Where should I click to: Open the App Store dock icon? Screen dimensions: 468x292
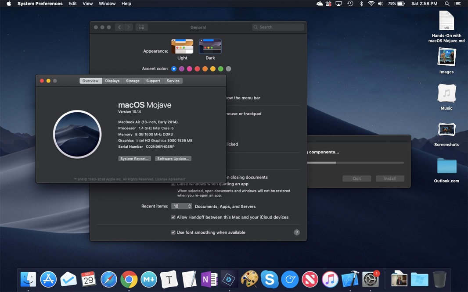pos(48,279)
